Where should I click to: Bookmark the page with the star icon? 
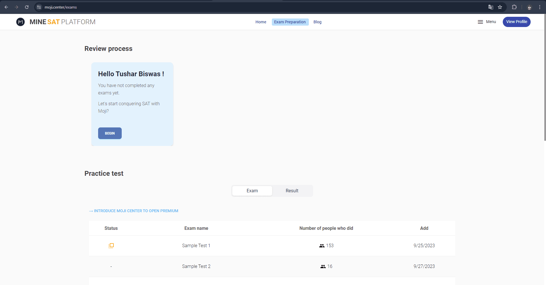(x=500, y=7)
